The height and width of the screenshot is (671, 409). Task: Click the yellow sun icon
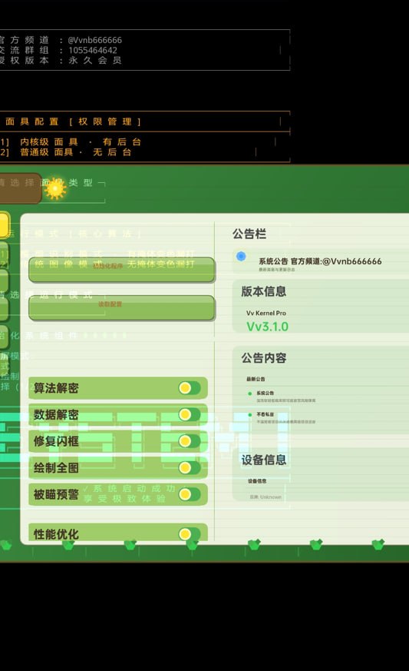[55, 188]
